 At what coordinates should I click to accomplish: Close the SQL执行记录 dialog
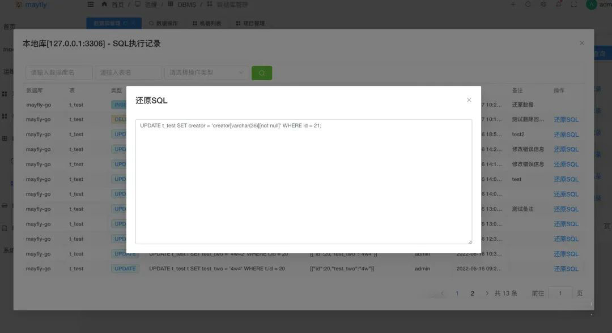(581, 43)
